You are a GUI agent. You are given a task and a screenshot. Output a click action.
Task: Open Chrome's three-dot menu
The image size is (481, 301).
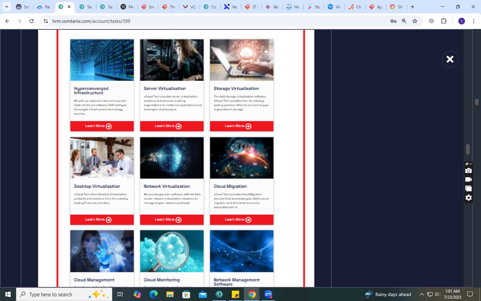tap(474, 21)
